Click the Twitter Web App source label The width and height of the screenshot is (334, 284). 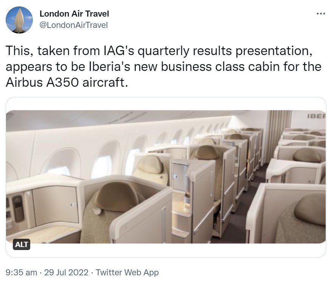[127, 272]
